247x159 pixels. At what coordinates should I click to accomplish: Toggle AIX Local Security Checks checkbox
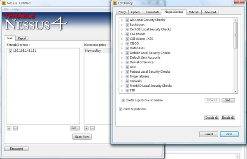click(127, 20)
